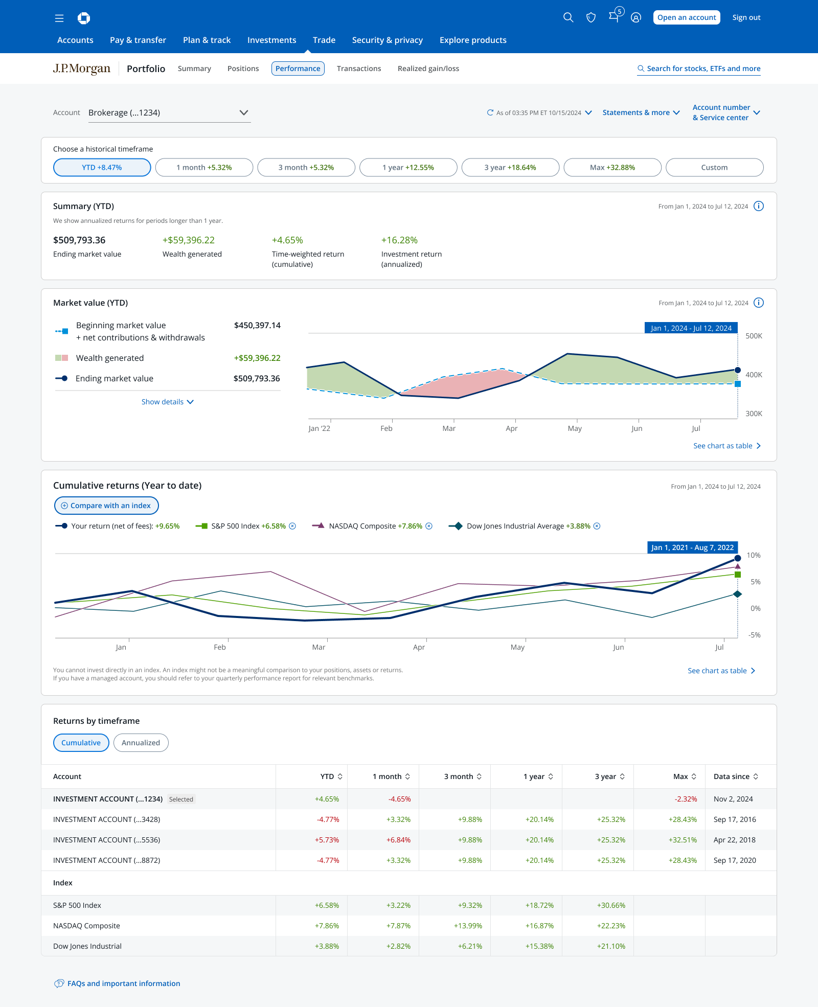Screen dimensions: 818x1007
Task: Click plus icon on Compare with an index
Action: 64,506
